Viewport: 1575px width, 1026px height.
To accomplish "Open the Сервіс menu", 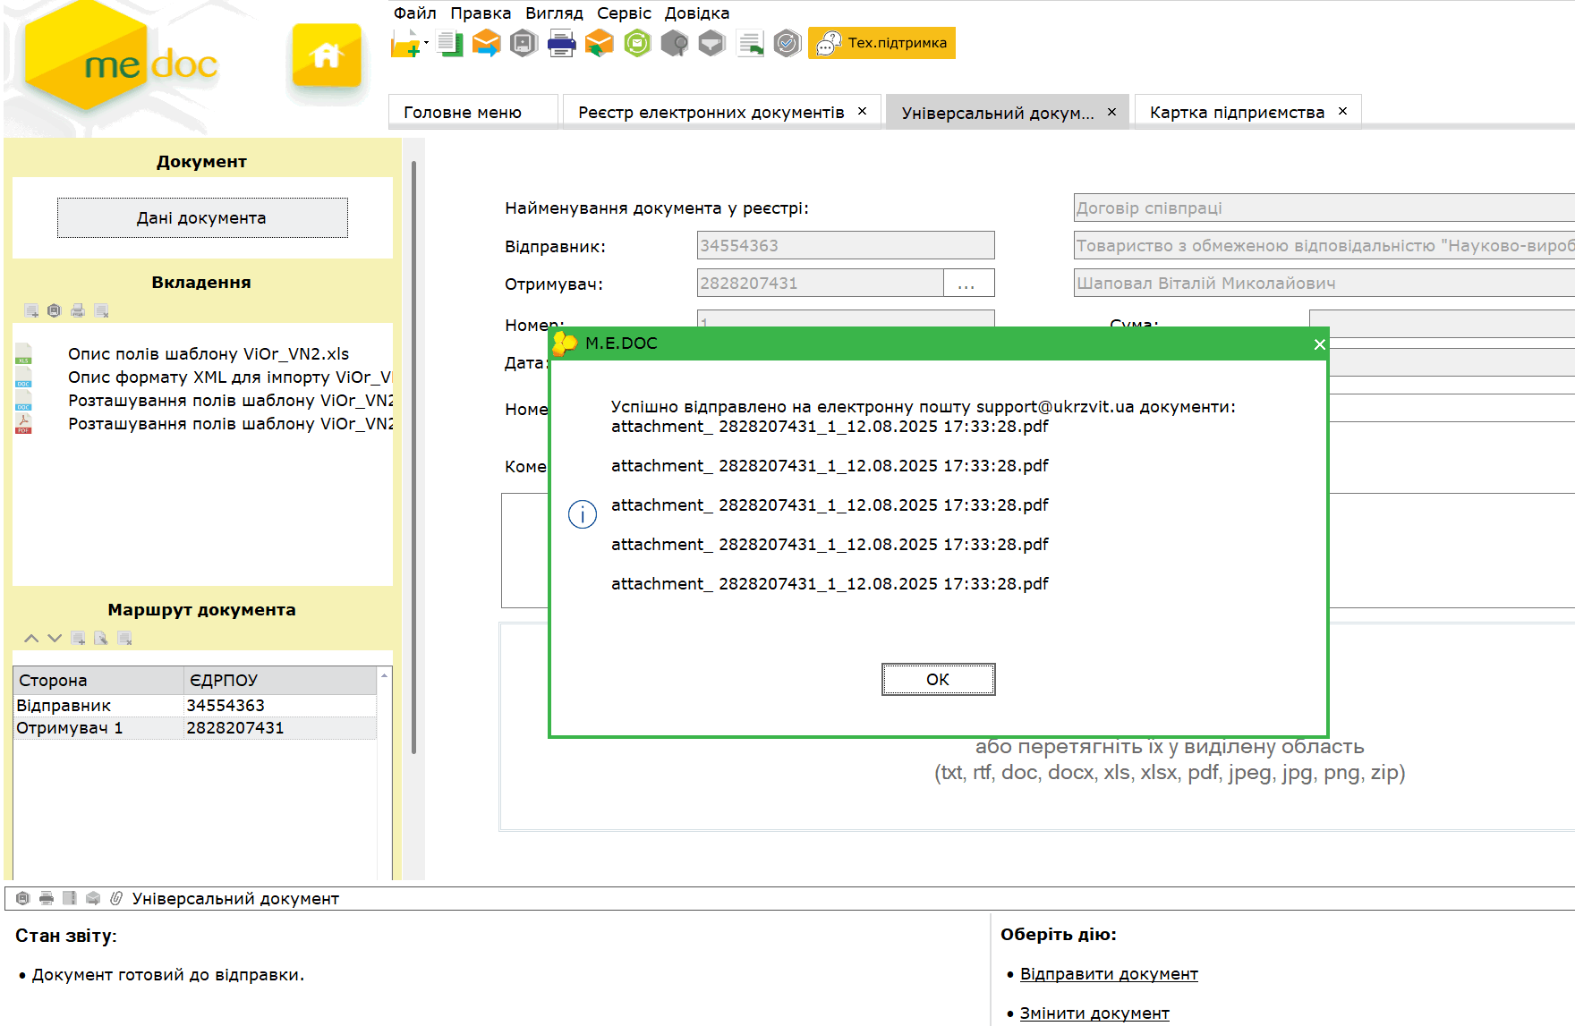I will [x=624, y=13].
